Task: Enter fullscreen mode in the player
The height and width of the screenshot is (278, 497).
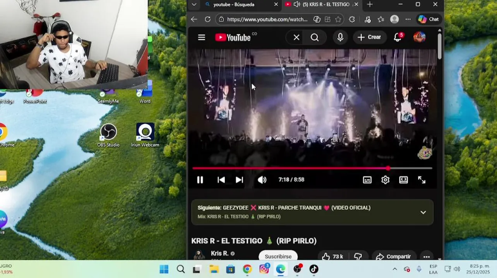Action: (x=422, y=180)
